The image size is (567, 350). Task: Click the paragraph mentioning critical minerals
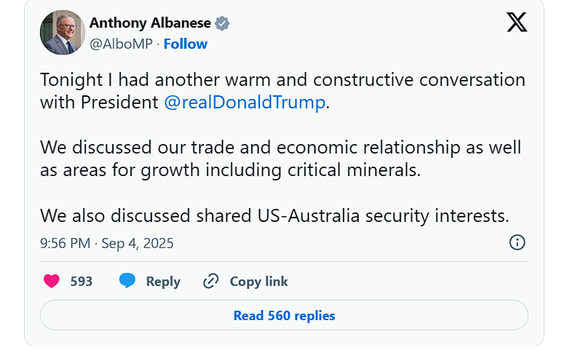[280, 159]
